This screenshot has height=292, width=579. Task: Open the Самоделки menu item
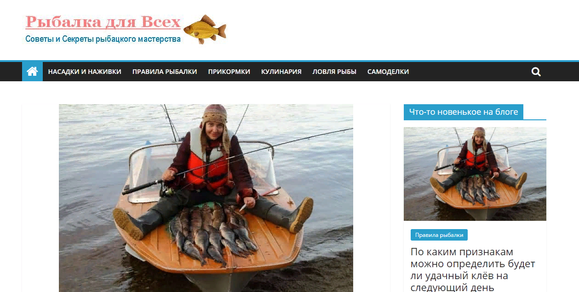388,72
